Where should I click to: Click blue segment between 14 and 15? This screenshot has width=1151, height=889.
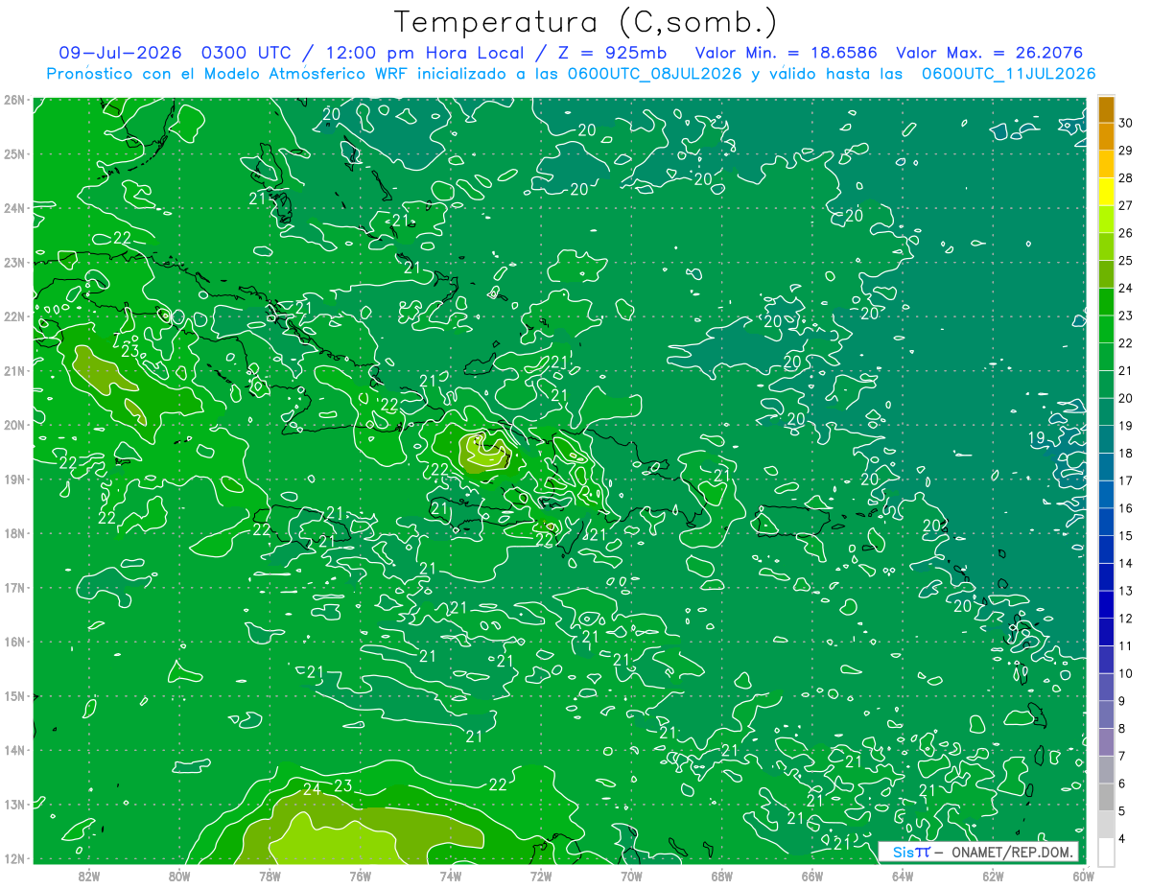[1106, 550]
